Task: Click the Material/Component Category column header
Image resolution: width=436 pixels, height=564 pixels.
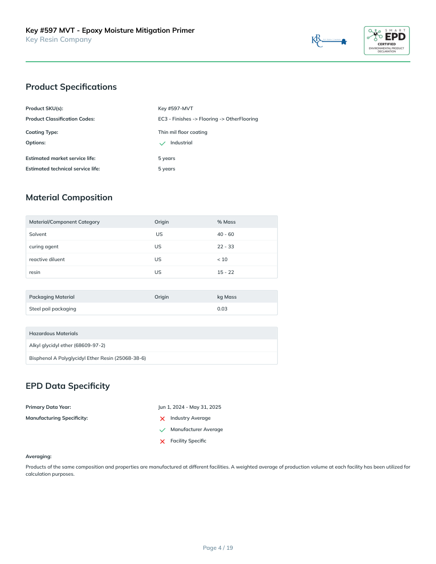Action: click(65, 222)
